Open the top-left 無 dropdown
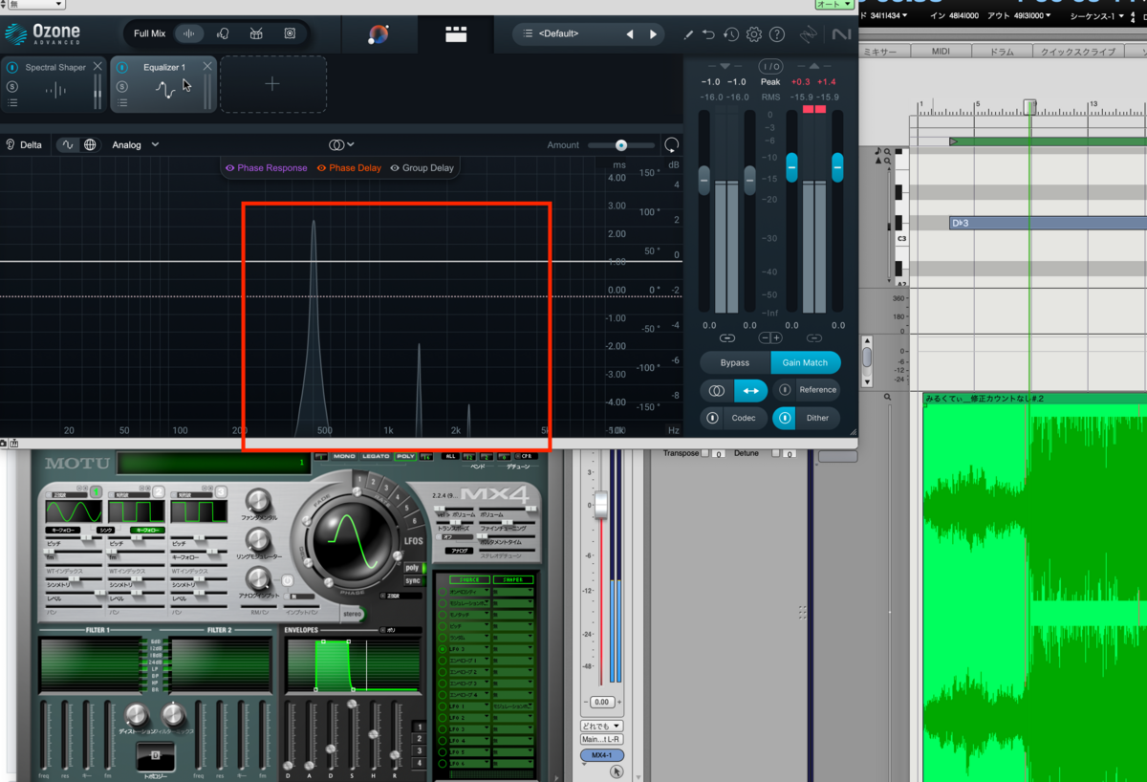The width and height of the screenshot is (1147, 782). [x=32, y=5]
